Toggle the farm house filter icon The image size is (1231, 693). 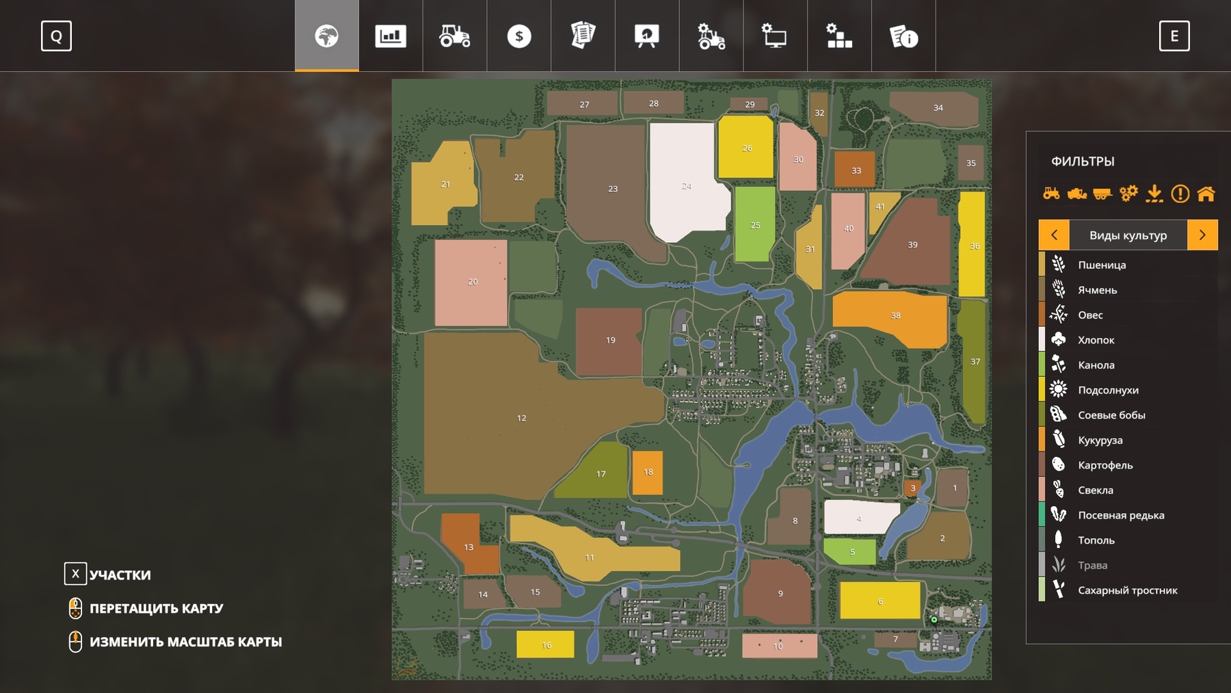[x=1206, y=194]
